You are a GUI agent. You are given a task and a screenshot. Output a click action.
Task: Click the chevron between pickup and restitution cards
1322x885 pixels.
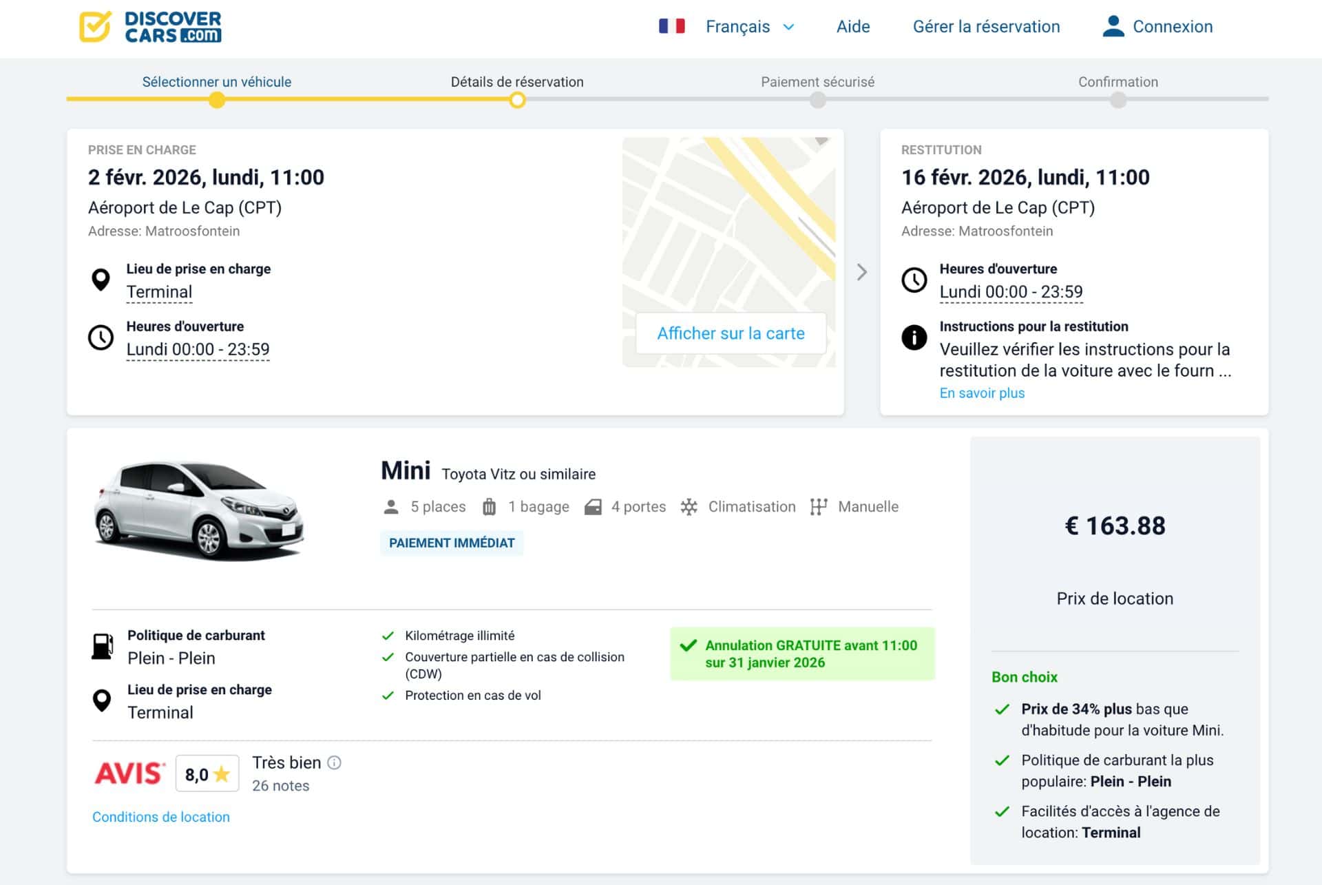[861, 273]
